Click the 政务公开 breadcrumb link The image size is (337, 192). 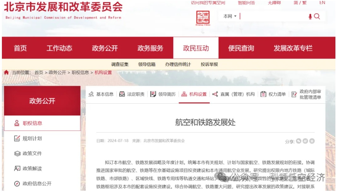click(x=57, y=72)
